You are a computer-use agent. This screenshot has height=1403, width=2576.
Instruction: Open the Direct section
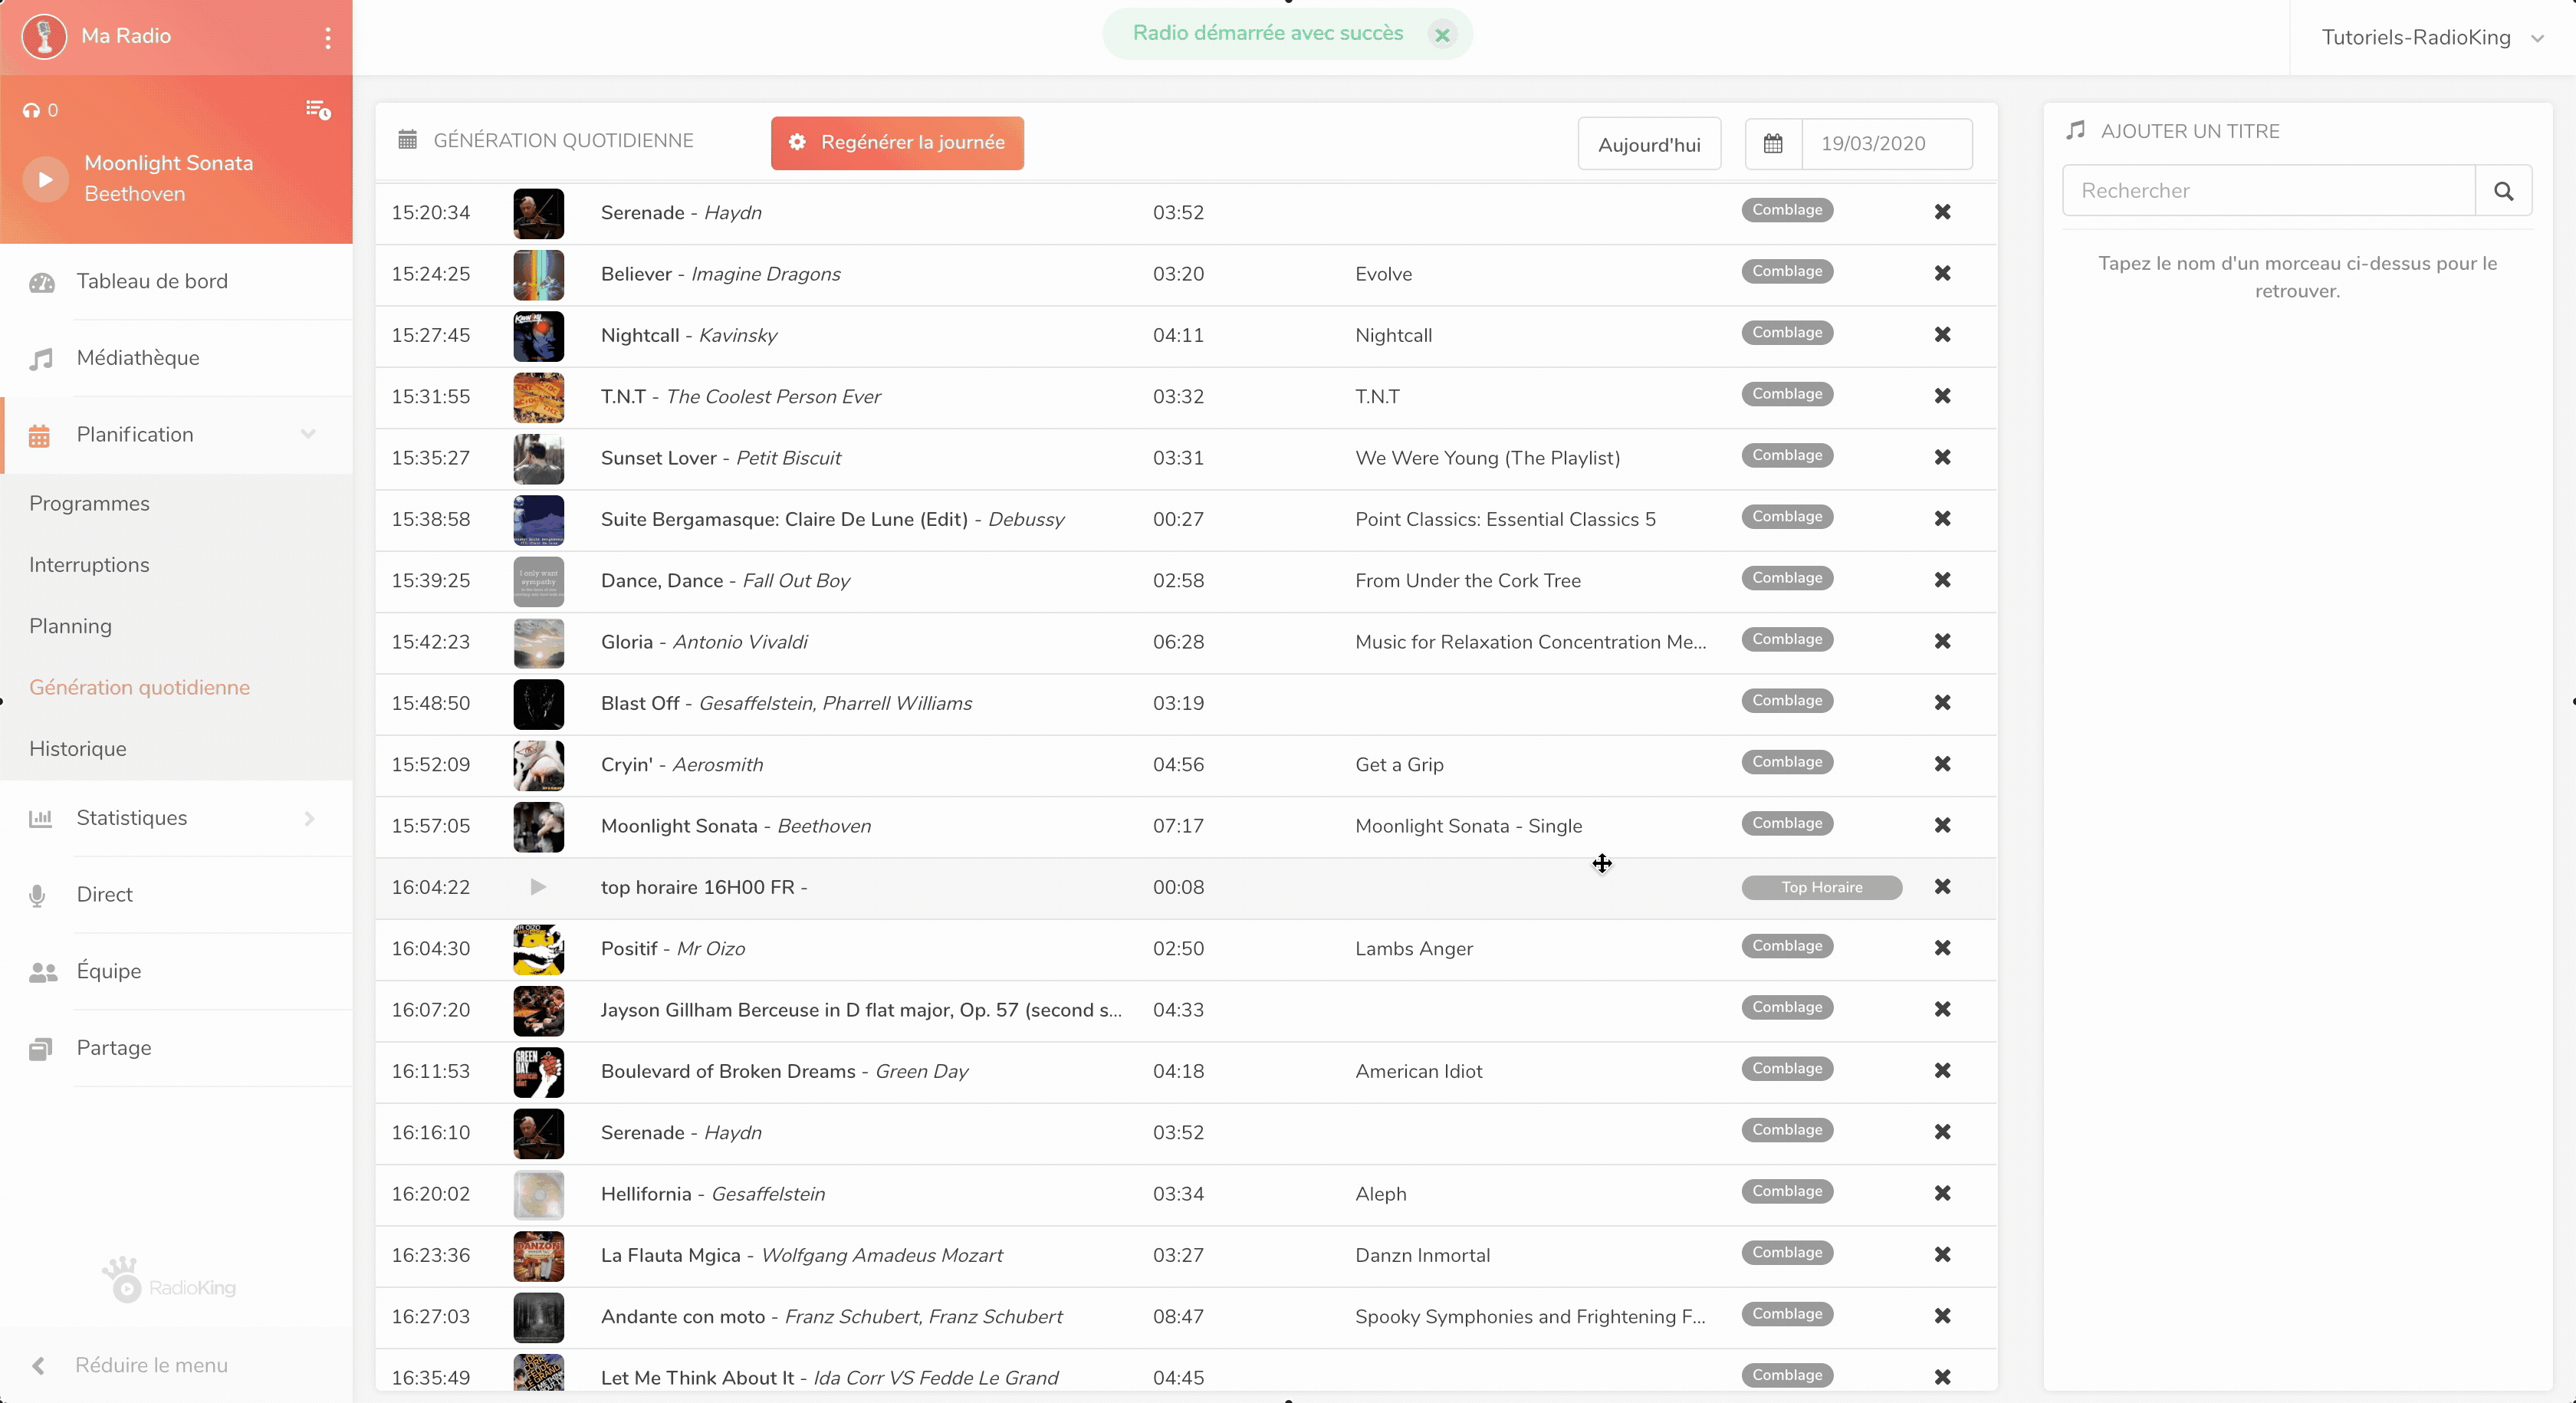104,895
